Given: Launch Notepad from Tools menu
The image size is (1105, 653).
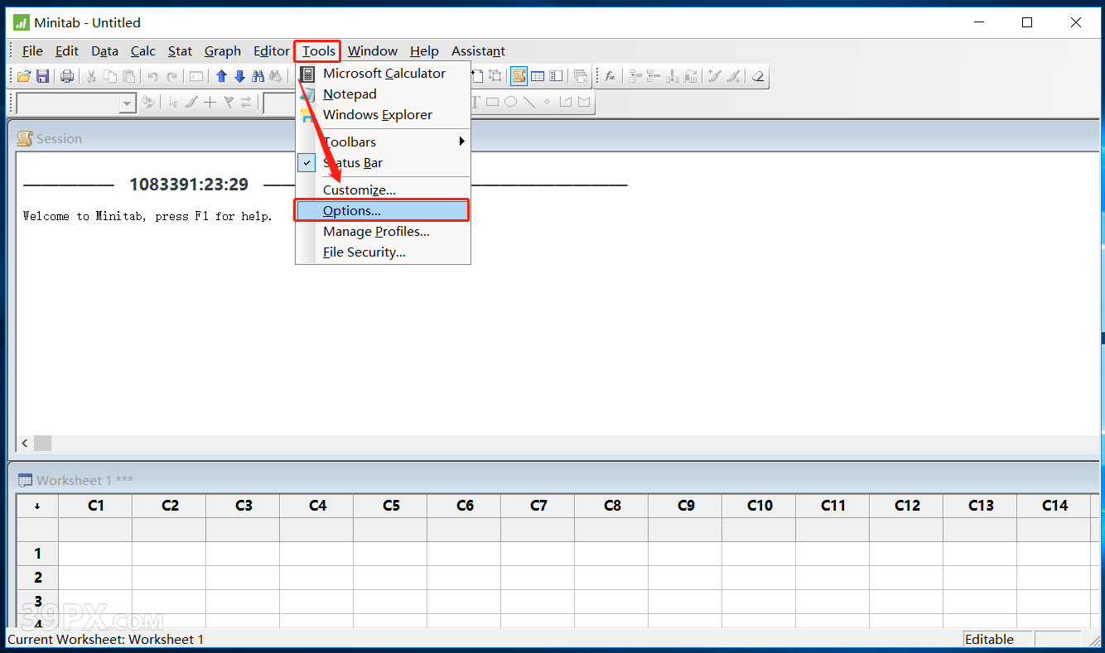Looking at the screenshot, I should pos(384,94).
